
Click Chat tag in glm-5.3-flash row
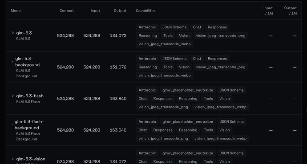[x=143, y=99]
